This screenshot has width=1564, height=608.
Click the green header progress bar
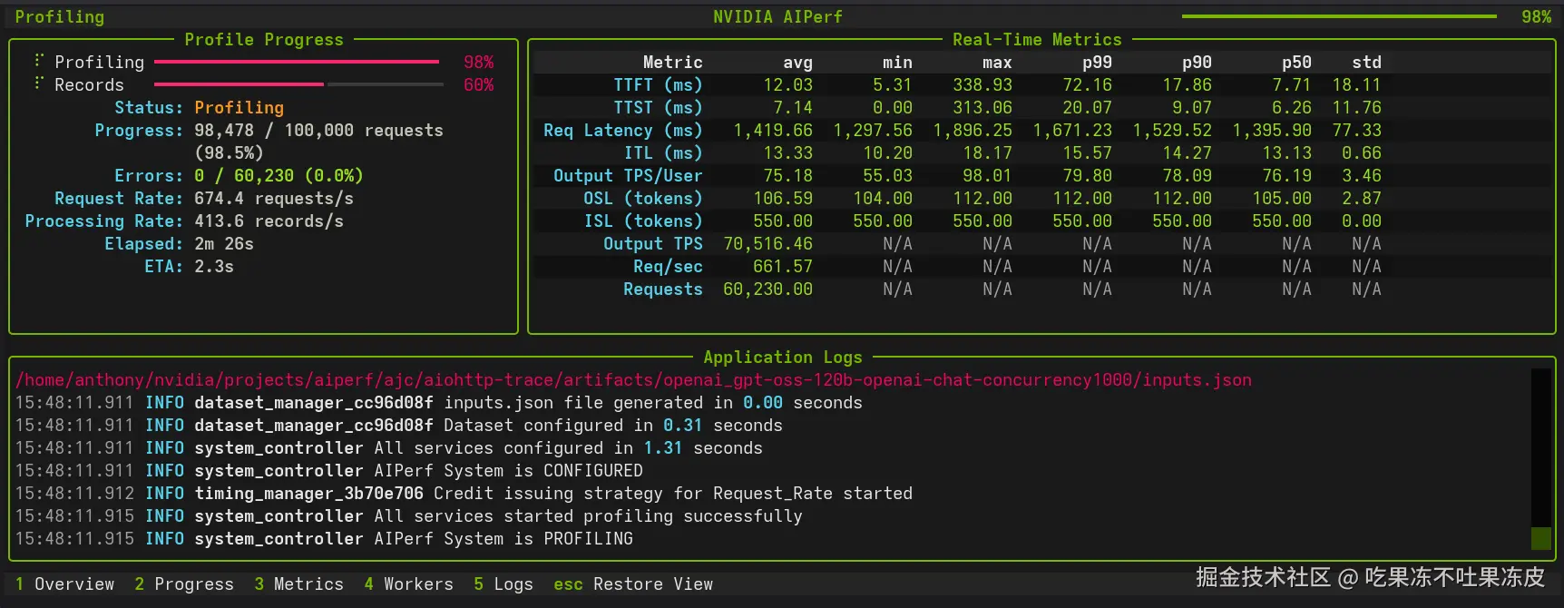(1339, 16)
